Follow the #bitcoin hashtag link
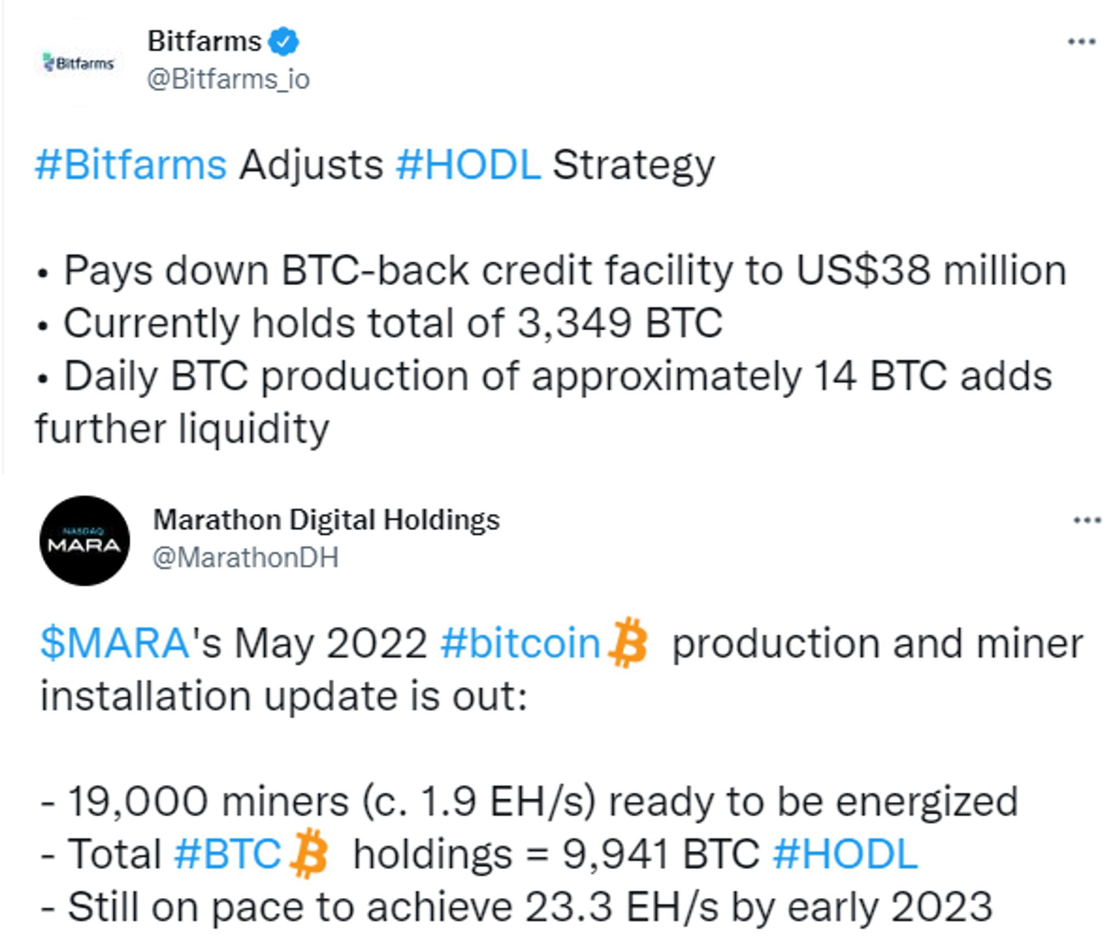The width and height of the screenshot is (1113, 940). pos(520,643)
